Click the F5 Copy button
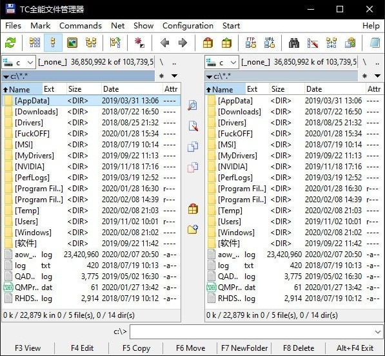This screenshot has width=385, height=356. click(x=136, y=348)
